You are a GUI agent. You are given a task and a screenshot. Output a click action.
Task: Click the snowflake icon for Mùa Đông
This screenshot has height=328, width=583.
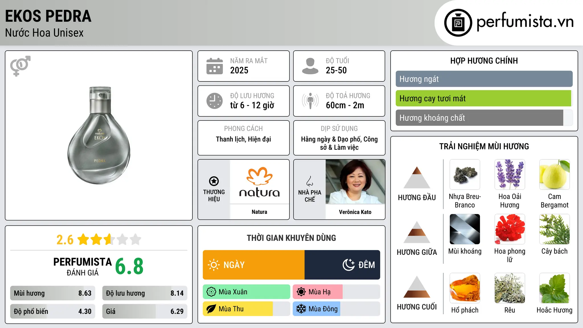tap(301, 309)
